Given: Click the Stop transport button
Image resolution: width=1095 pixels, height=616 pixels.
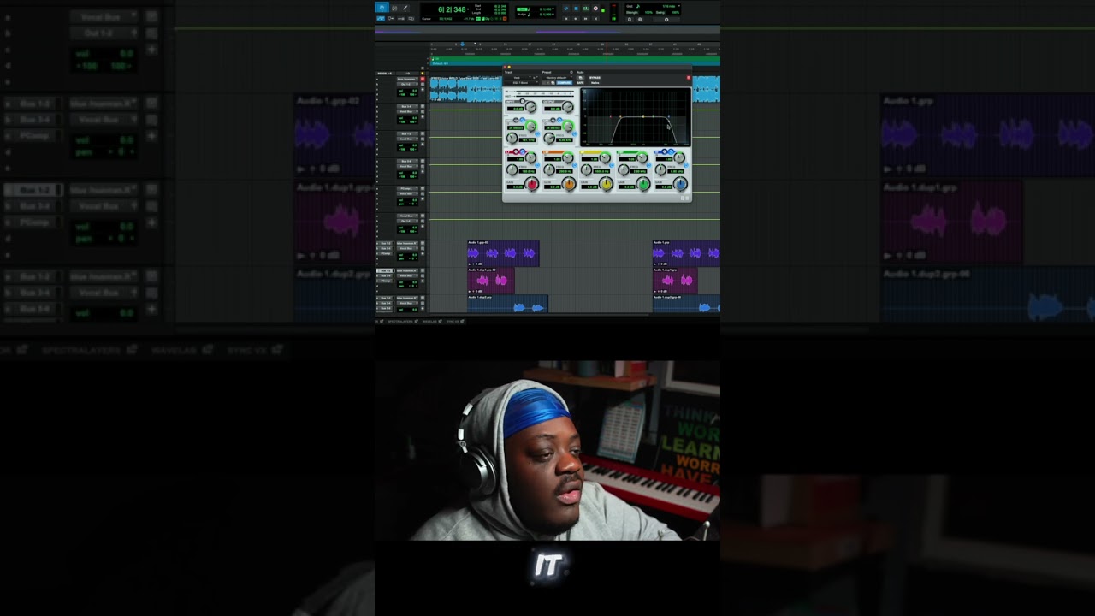Looking at the screenshot, I should [x=576, y=9].
